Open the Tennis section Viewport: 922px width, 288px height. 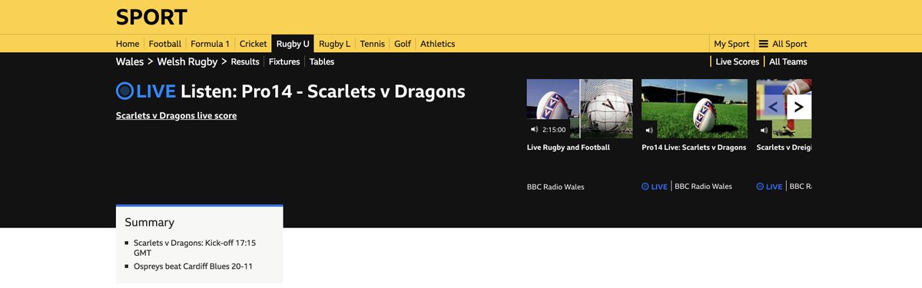point(372,44)
